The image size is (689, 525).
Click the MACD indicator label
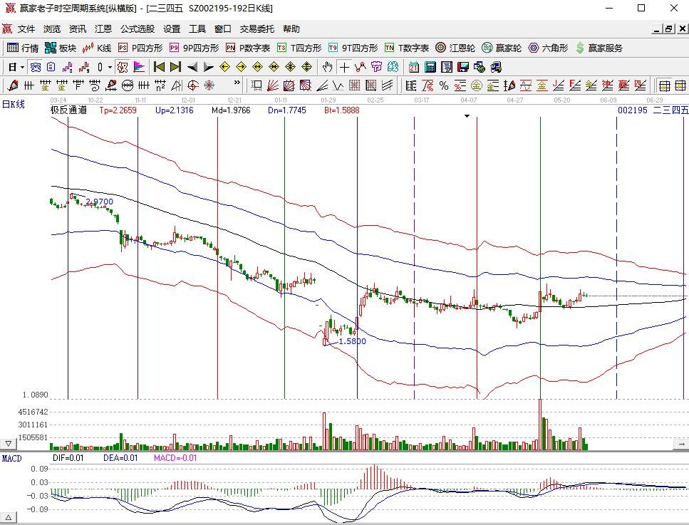tap(12, 459)
